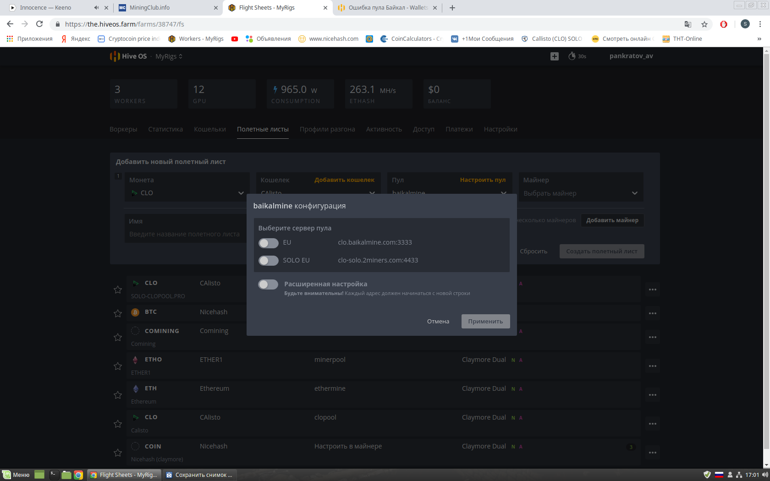Open the Callisto (CLO) SOLO bookmark
The width and height of the screenshot is (770, 481).
coord(552,39)
